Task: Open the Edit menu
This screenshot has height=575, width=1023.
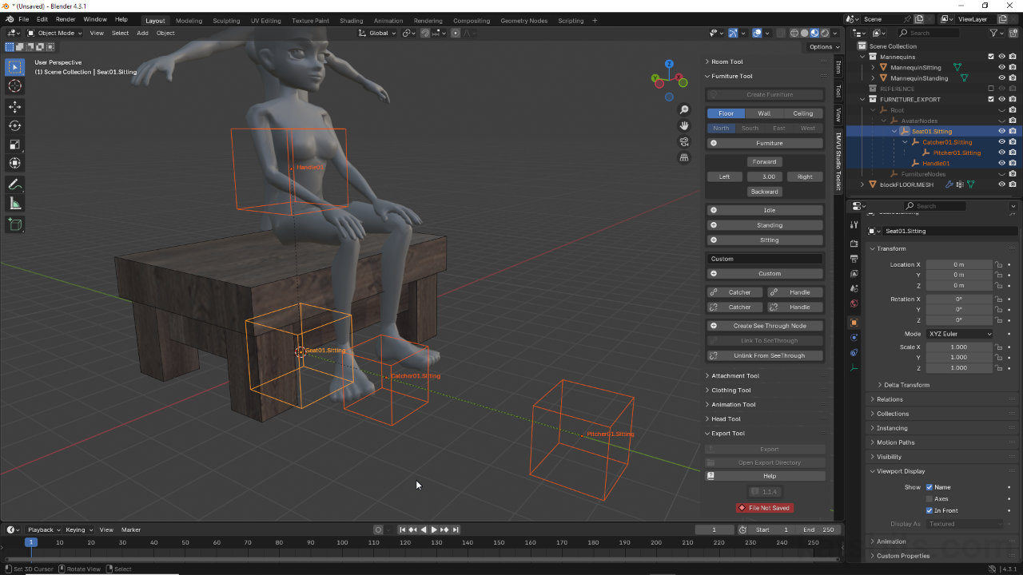Action: 42,19
